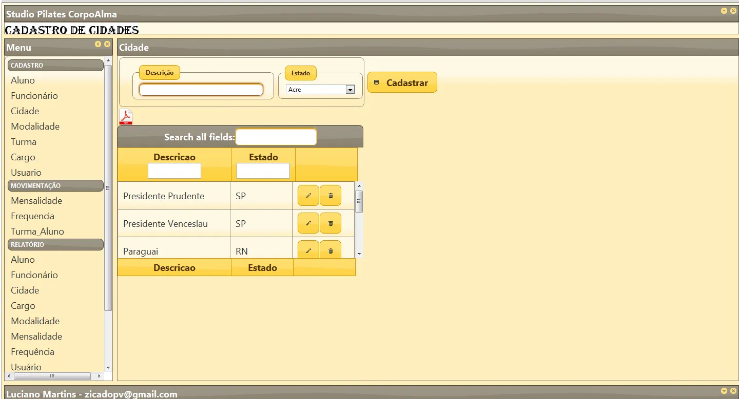Click the SP cell for Presidente Venceslau
The width and height of the screenshot is (739, 399).
click(261, 223)
